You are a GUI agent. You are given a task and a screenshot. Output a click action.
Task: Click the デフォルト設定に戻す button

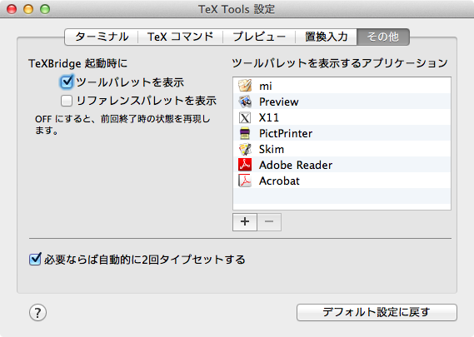(x=377, y=312)
